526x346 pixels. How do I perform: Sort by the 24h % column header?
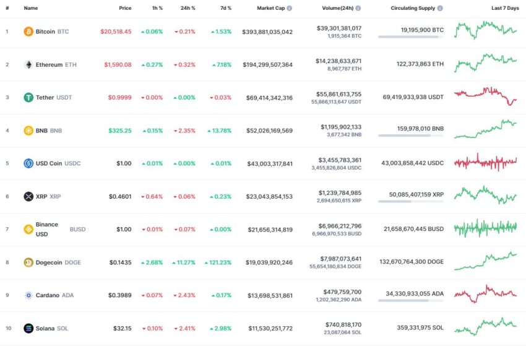pyautogui.click(x=188, y=8)
